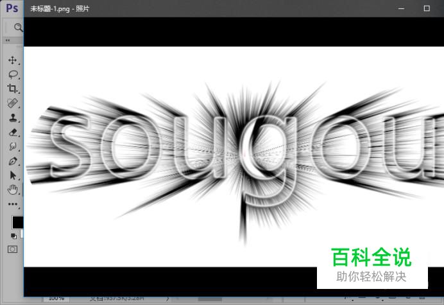Select the Path Selection arrow tool

13,175
